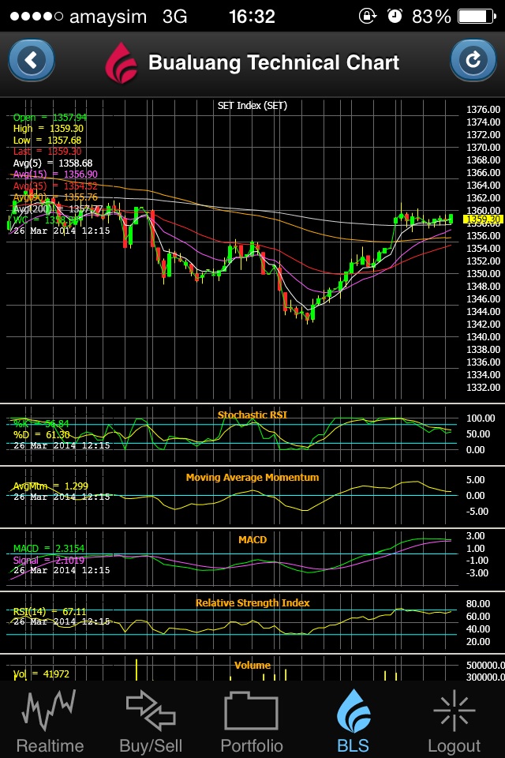Tap the MACD = 2.3154 reading
The height and width of the screenshot is (758, 505).
point(49,548)
